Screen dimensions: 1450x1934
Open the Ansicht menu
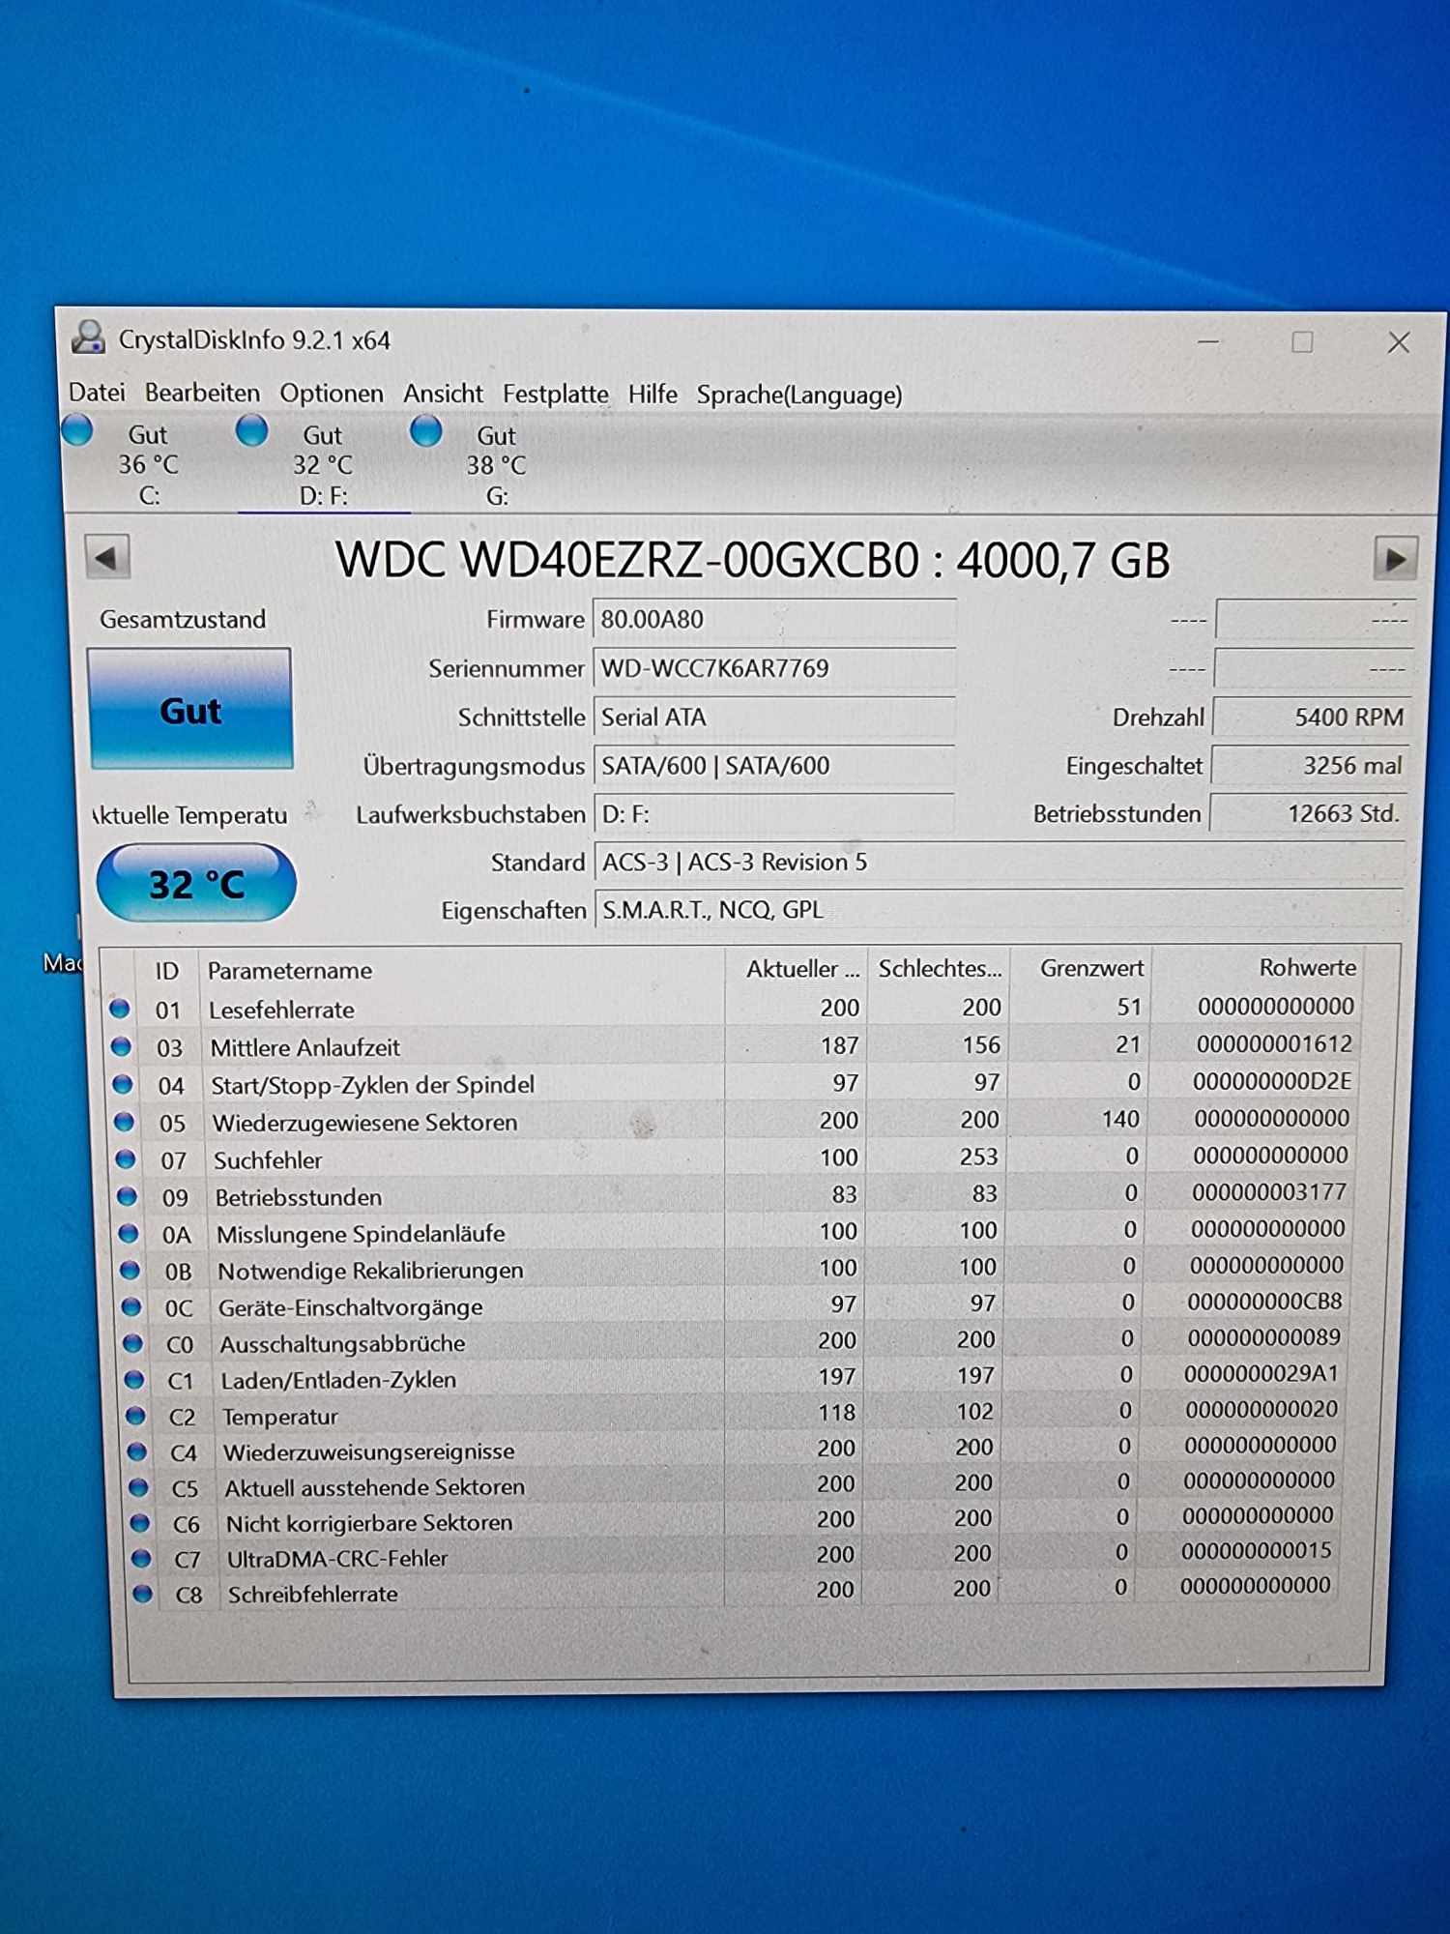(x=443, y=394)
